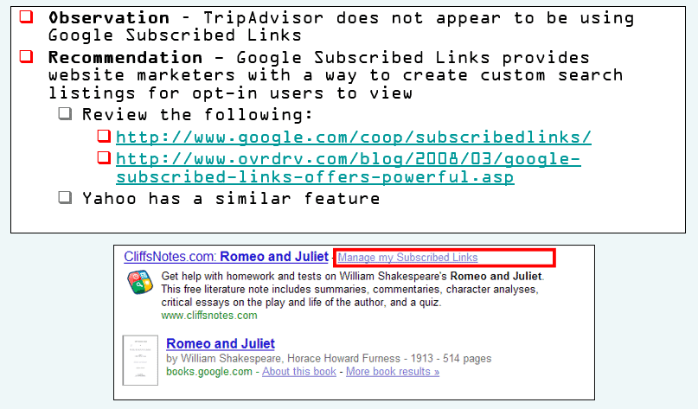This screenshot has height=409, width=698.
Task: Click the Yahoo has a similar feature text
Action: click(x=231, y=199)
